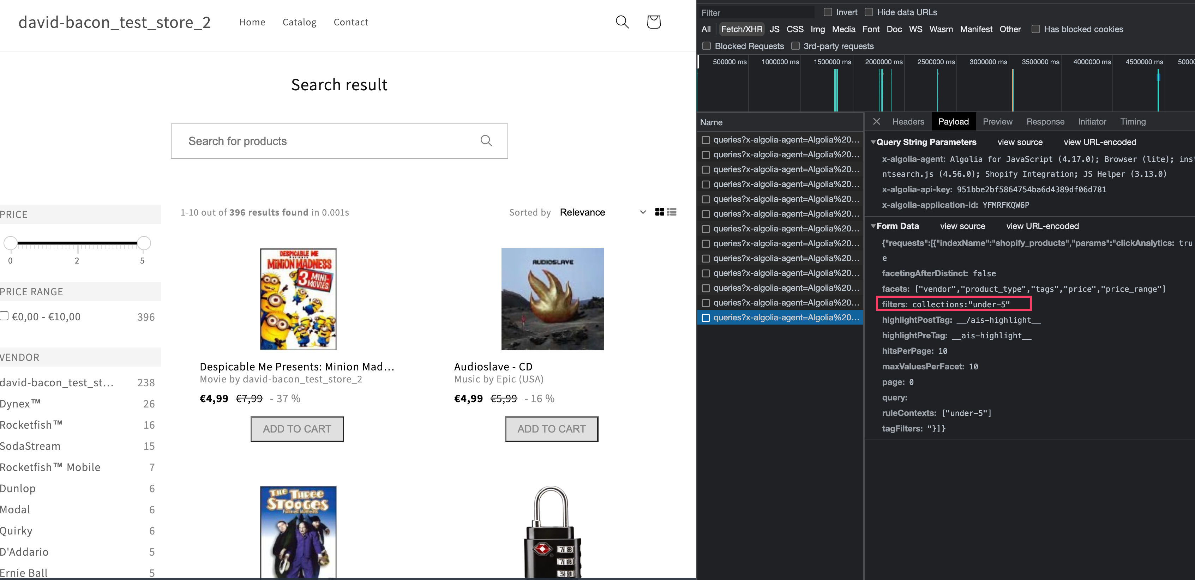1195x580 pixels.
Task: Open the shopping cart
Action: coord(654,22)
